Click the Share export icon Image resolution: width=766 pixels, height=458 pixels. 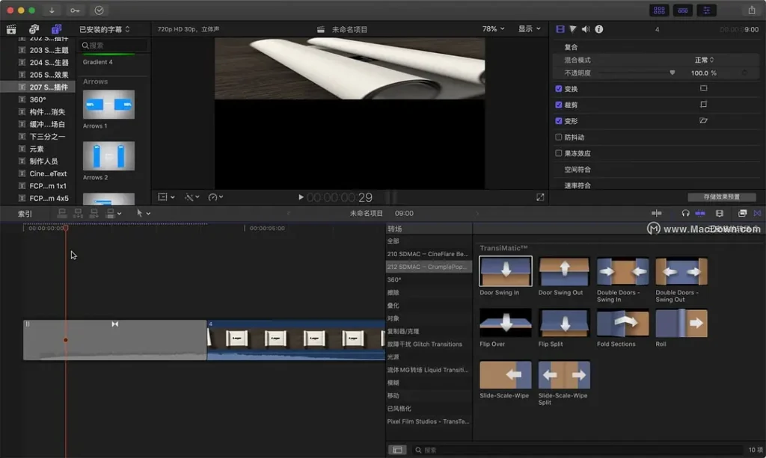[751, 10]
